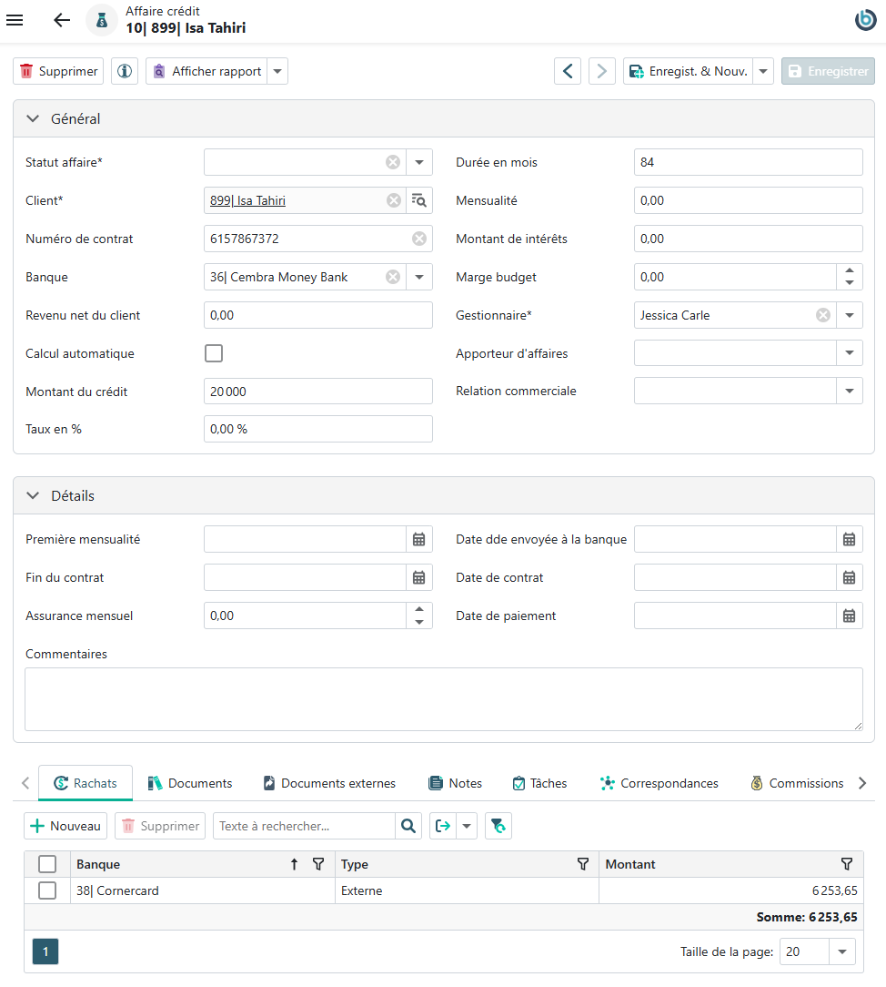Screen dimensions: 886x987
Task: Open client lookup search icon in Client field
Action: point(418,200)
